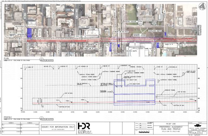
Task: Click the red tunnel alignment in plan view
Action: point(95,41)
